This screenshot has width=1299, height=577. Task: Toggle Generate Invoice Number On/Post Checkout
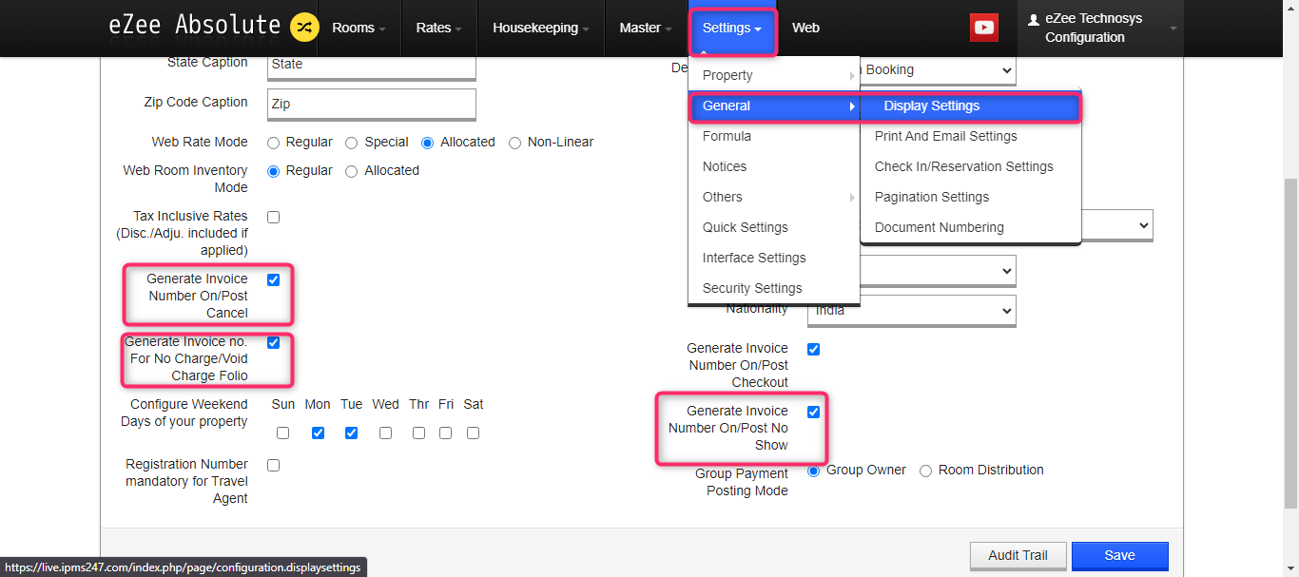coord(814,349)
